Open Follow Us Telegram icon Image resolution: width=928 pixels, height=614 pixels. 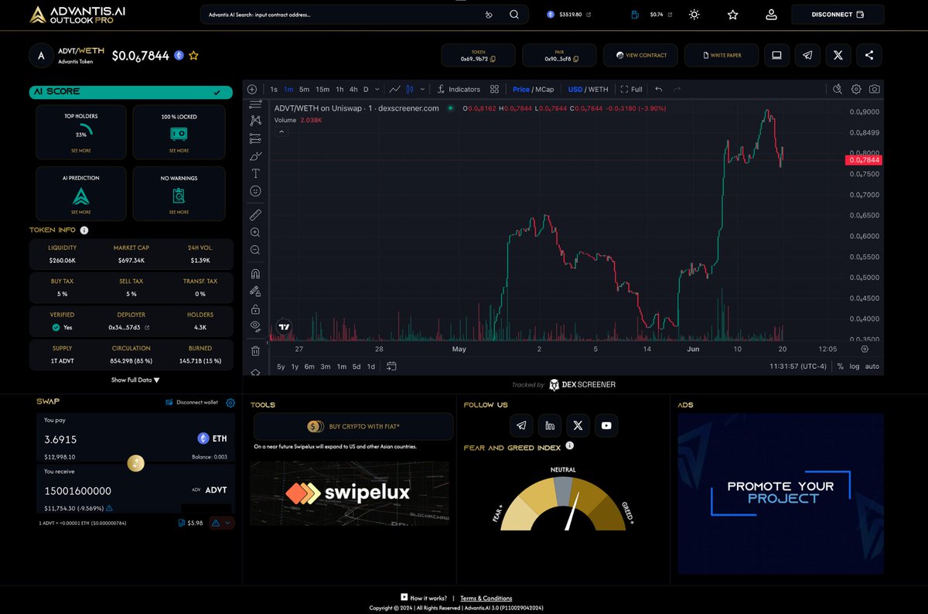(521, 425)
